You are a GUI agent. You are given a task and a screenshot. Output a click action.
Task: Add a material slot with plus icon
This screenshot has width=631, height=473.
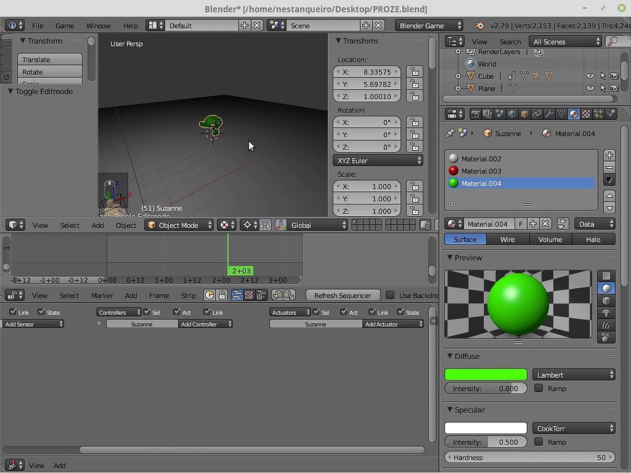click(x=609, y=155)
